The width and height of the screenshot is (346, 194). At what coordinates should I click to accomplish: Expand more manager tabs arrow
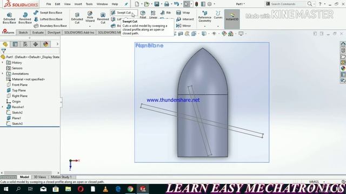pyautogui.click(x=57, y=44)
